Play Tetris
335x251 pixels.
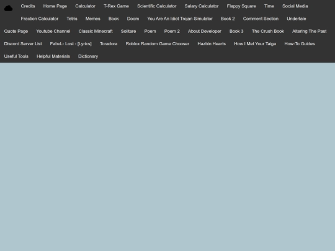[x=72, y=19]
